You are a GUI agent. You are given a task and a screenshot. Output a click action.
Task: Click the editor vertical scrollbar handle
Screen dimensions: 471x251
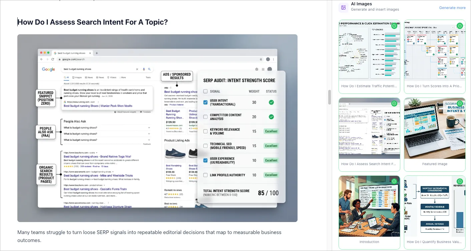pyautogui.click(x=330, y=97)
